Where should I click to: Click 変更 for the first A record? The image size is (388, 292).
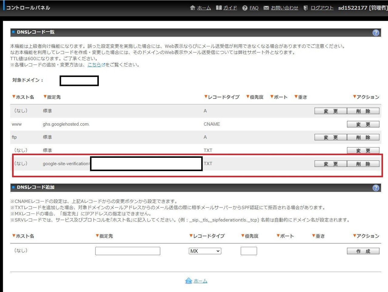(x=331, y=111)
